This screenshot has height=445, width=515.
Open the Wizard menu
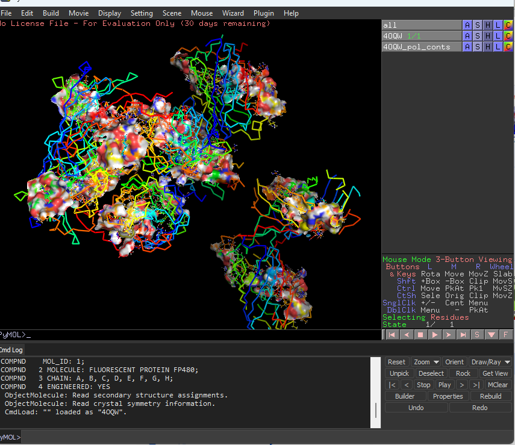(233, 13)
